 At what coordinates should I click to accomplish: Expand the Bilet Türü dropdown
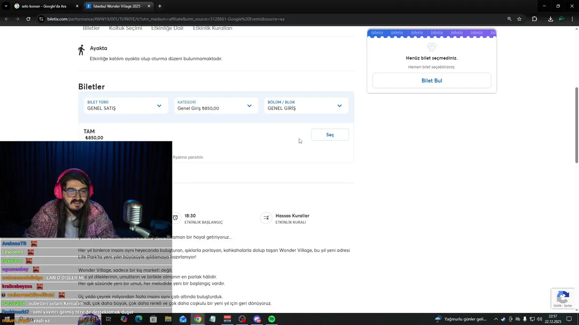[125, 106]
